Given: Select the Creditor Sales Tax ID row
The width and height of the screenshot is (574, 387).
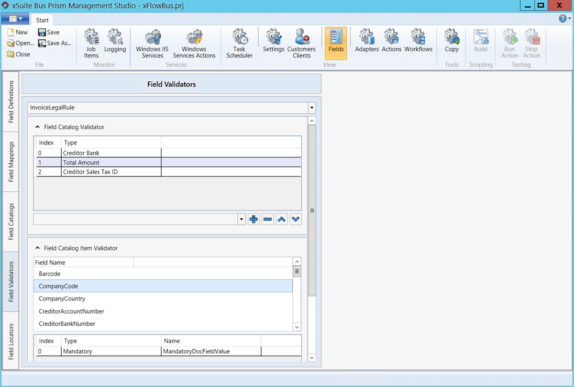Looking at the screenshot, I should 90,172.
